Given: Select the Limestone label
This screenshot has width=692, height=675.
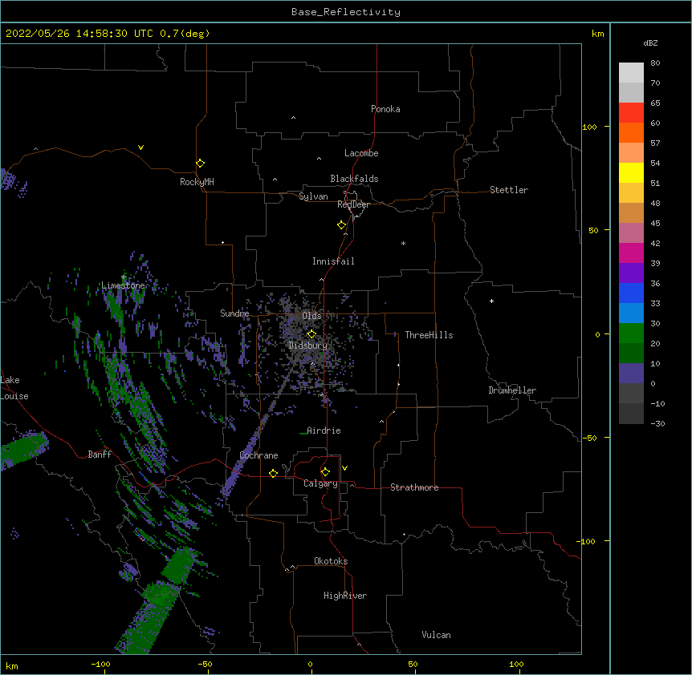Looking at the screenshot, I should (x=123, y=285).
